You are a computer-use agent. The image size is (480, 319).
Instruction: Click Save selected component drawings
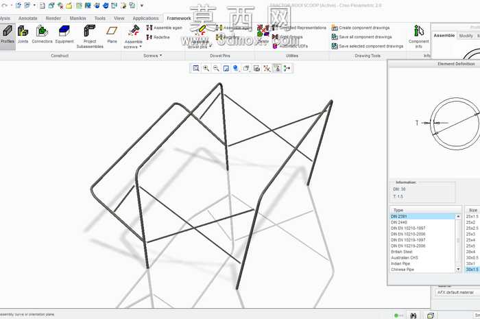coord(368,46)
